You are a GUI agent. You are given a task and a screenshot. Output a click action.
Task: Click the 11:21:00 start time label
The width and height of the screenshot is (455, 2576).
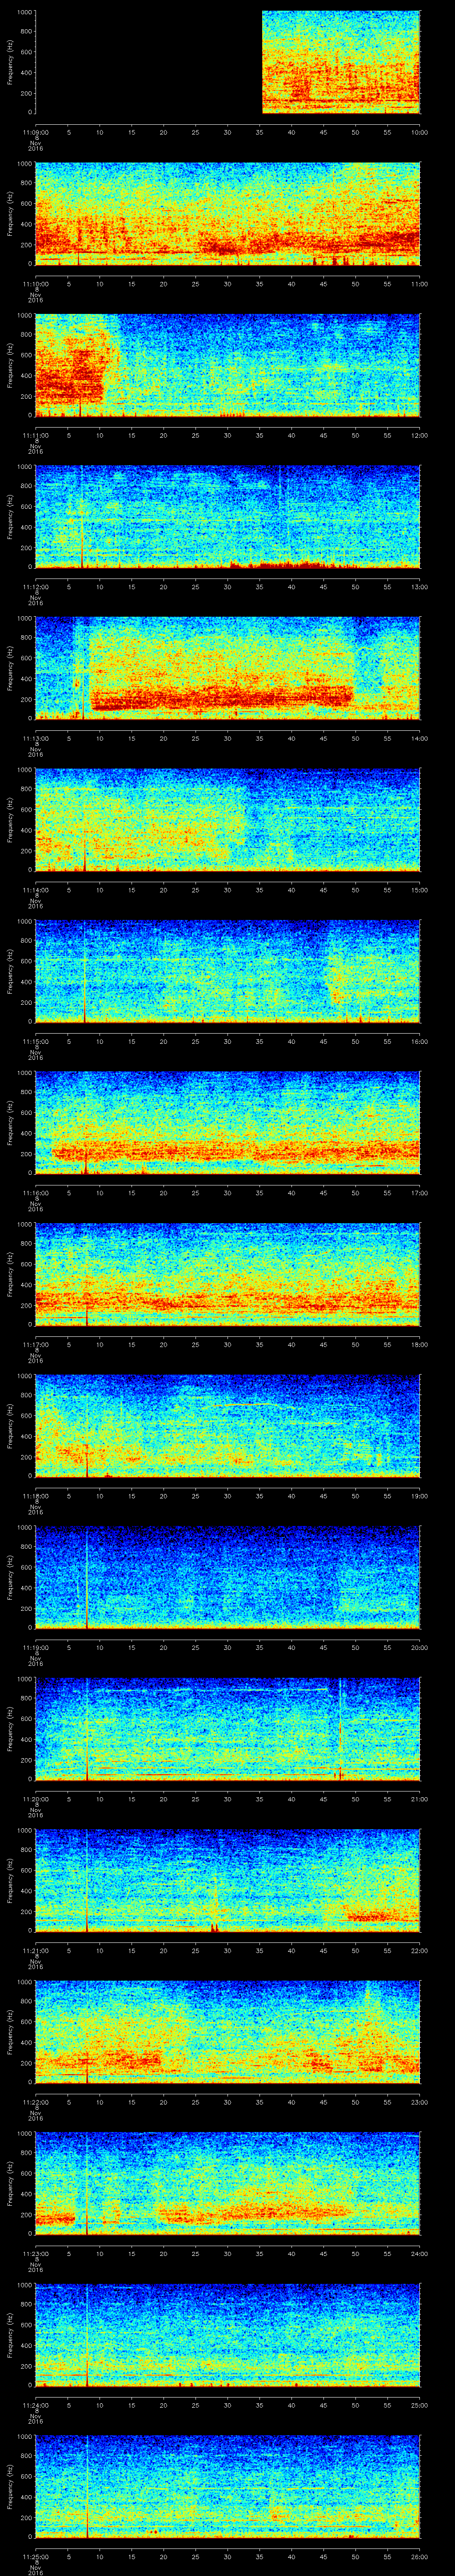[35, 1950]
